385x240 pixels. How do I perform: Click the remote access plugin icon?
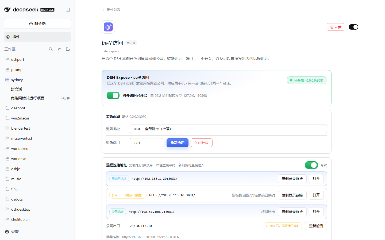click(x=108, y=27)
